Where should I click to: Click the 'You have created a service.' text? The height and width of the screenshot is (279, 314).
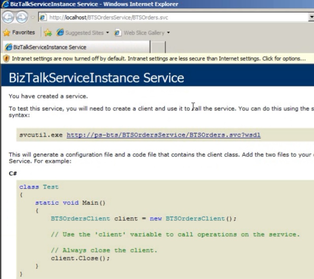tap(48, 96)
